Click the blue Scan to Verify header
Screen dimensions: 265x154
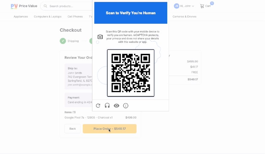131,13
